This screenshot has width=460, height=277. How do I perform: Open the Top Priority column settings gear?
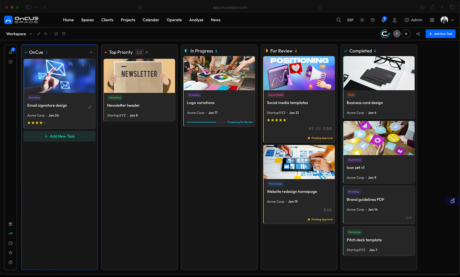click(147, 52)
